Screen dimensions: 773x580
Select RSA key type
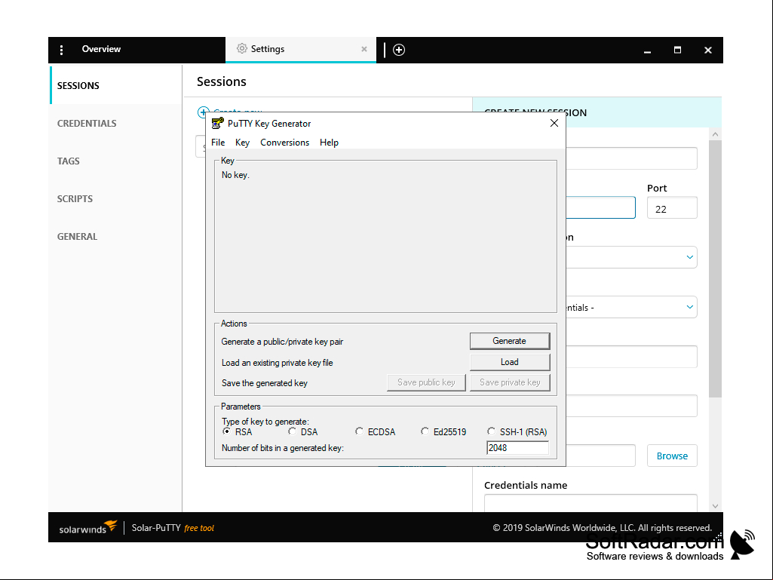click(x=227, y=431)
